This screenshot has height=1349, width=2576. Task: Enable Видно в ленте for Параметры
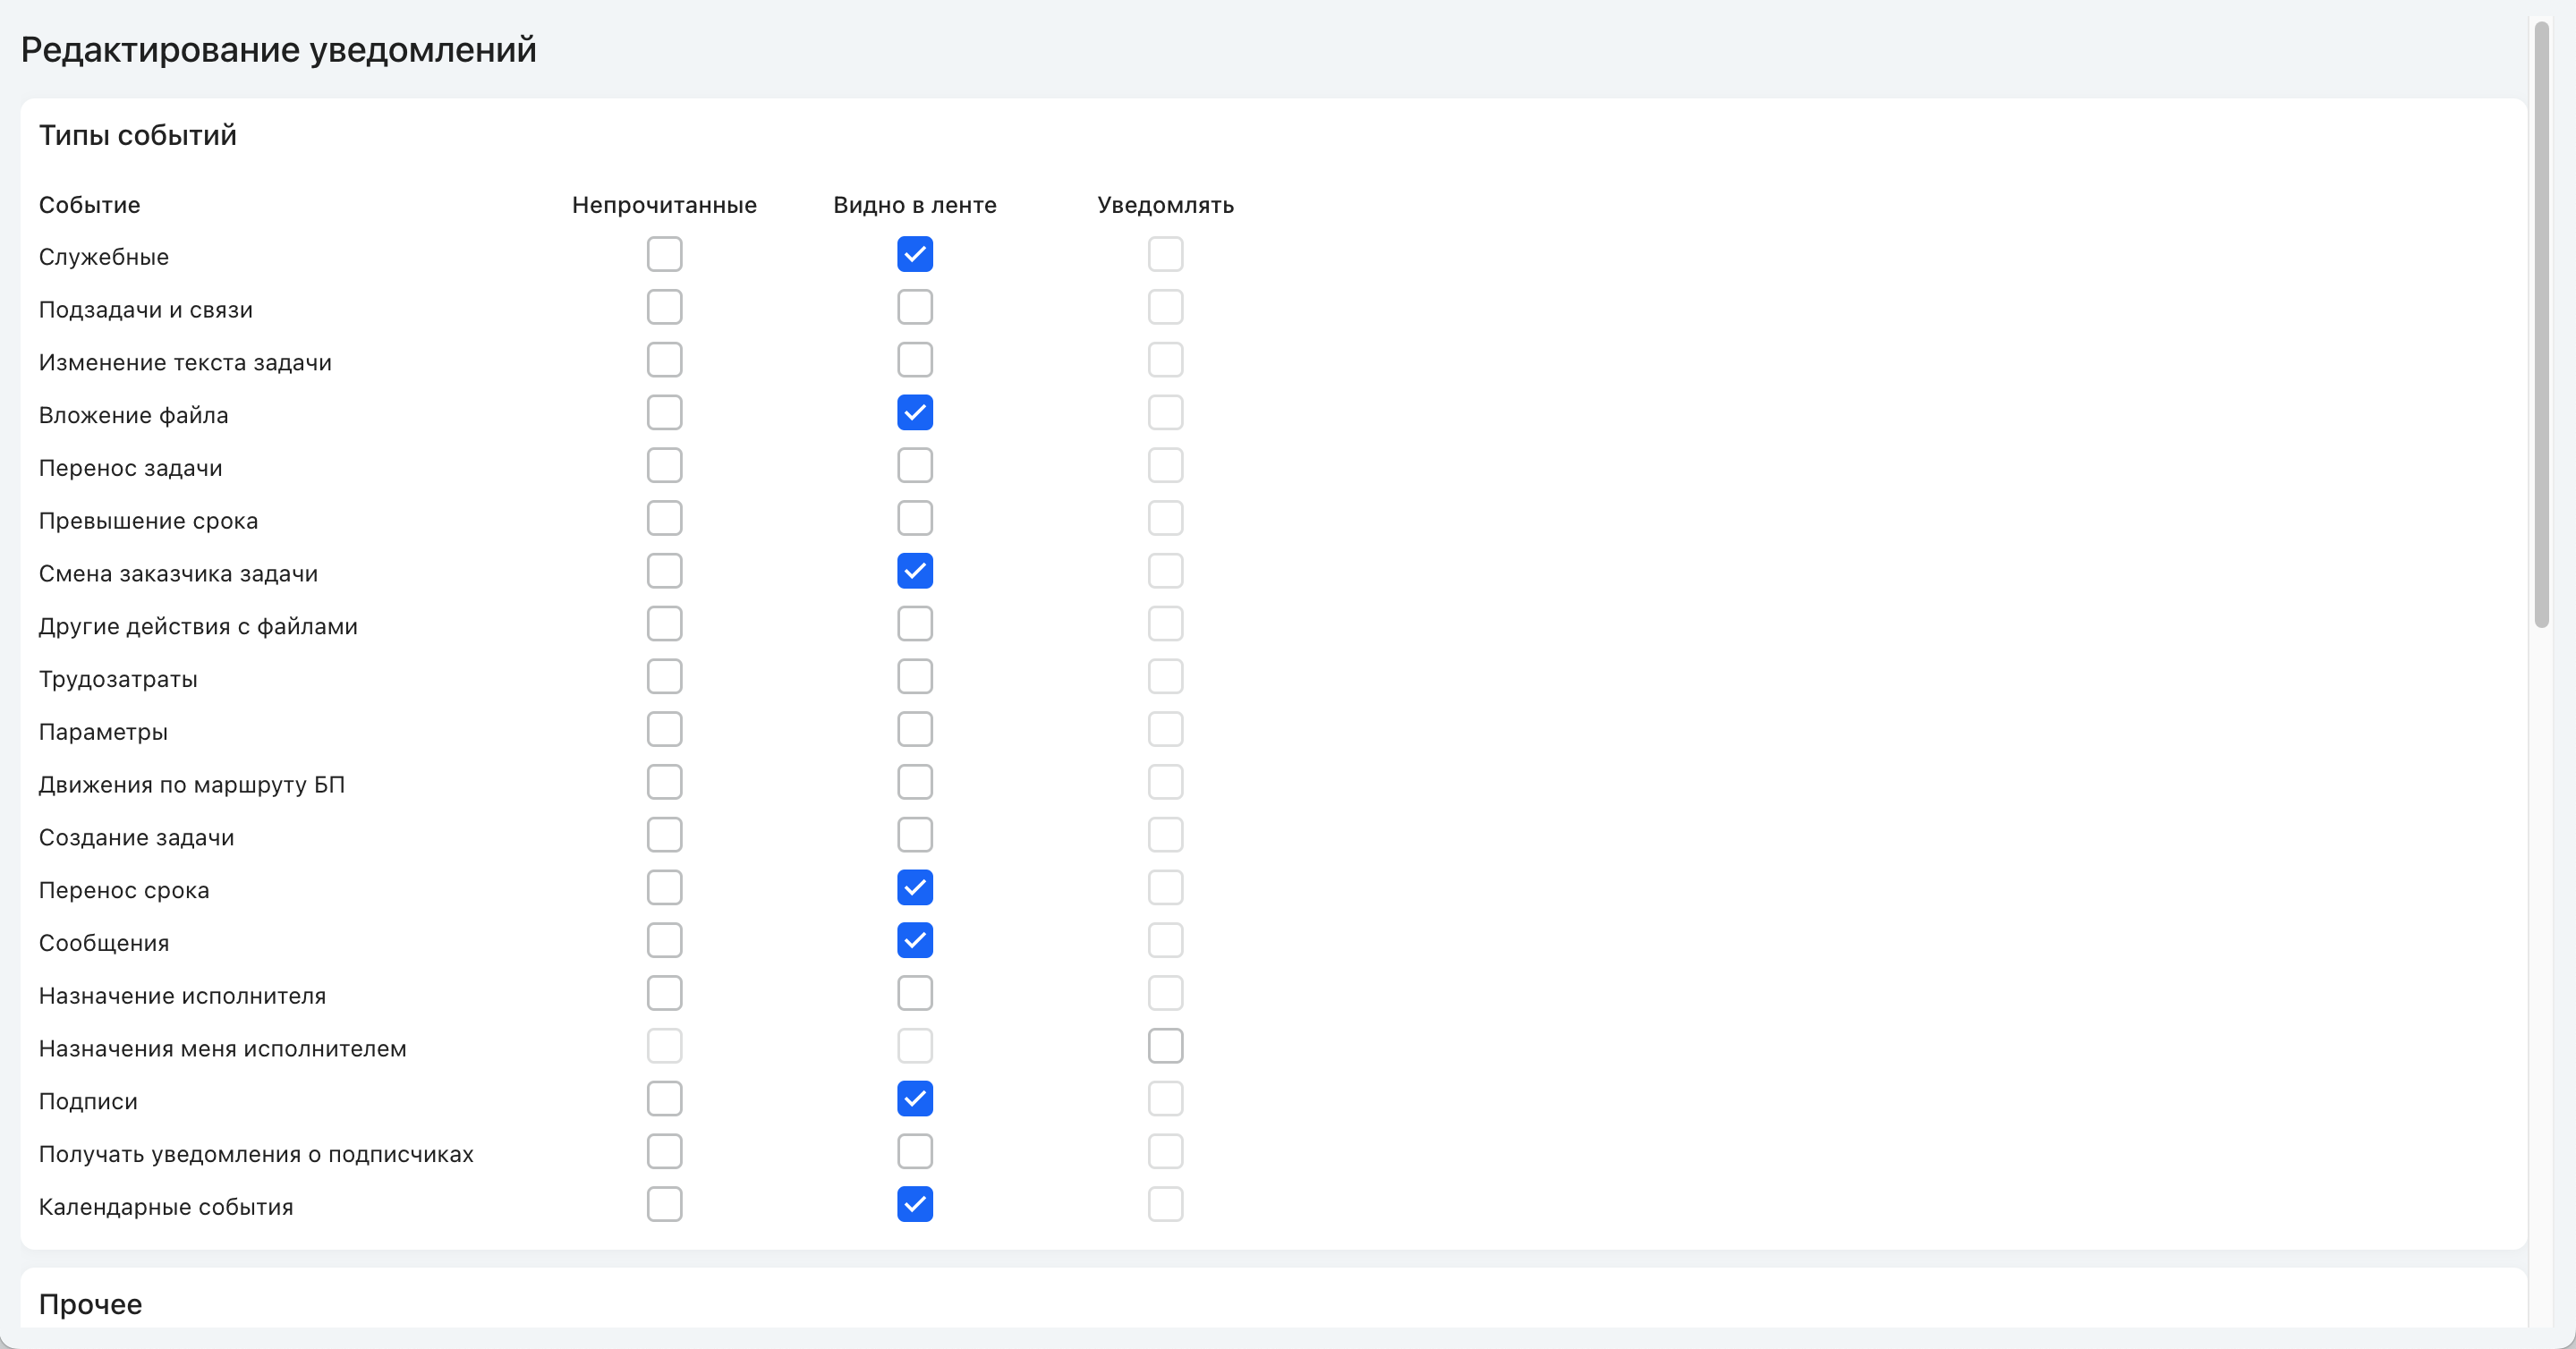tap(915, 729)
